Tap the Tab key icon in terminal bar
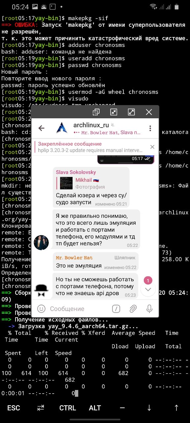Image resolution: width=190 pixels, height=423 pixels. (41, 408)
